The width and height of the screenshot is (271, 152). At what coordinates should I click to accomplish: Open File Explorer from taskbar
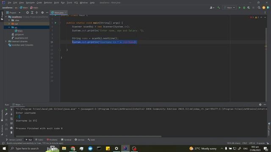coord(64,148)
